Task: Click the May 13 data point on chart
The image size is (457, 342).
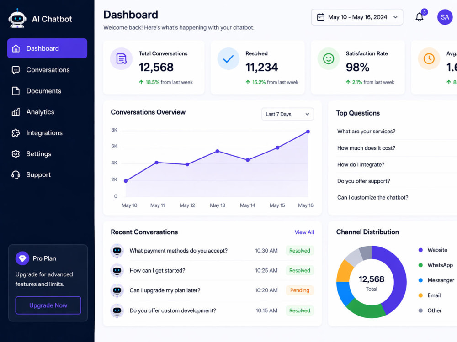Action: [218, 151]
